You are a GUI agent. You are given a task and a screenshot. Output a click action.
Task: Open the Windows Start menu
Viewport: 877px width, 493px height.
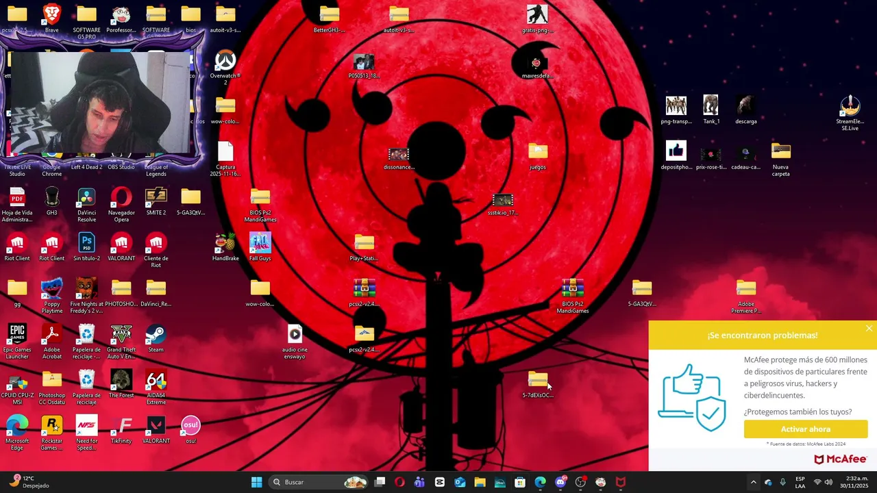256,482
